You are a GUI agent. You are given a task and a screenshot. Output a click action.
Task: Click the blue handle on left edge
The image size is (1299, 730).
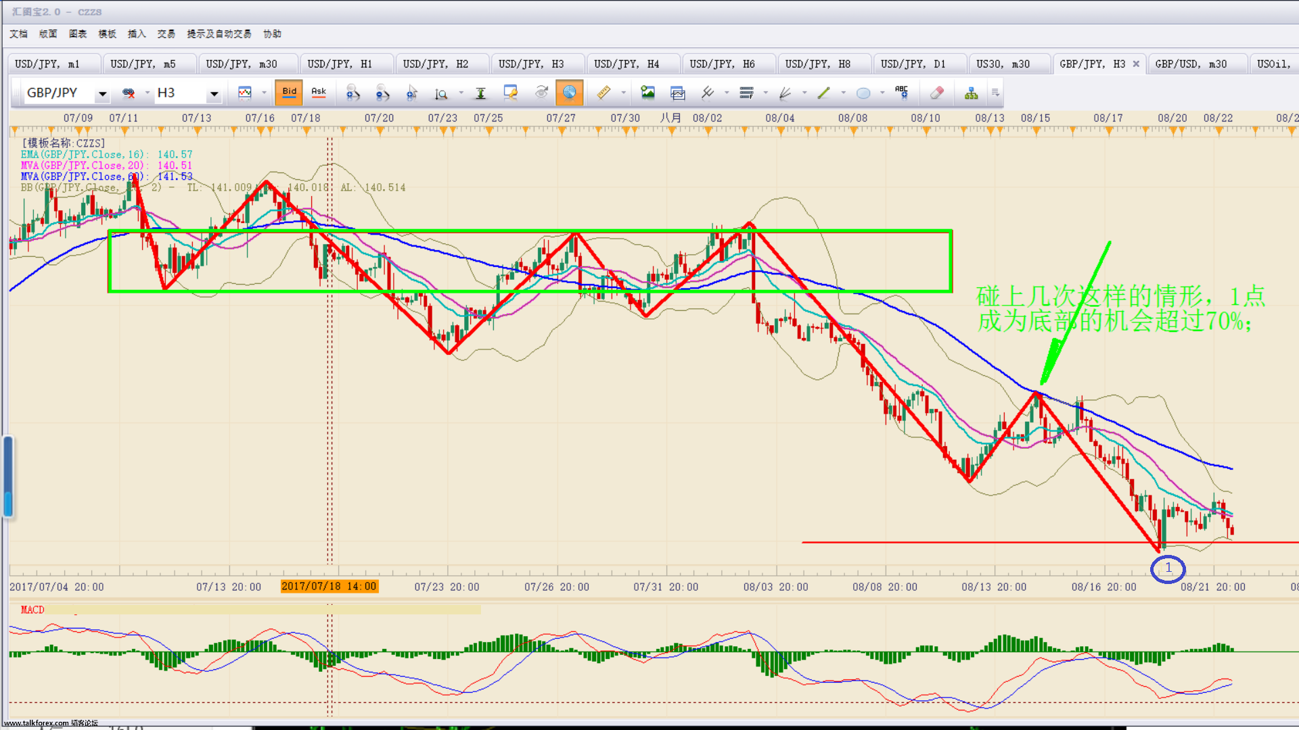tap(8, 477)
